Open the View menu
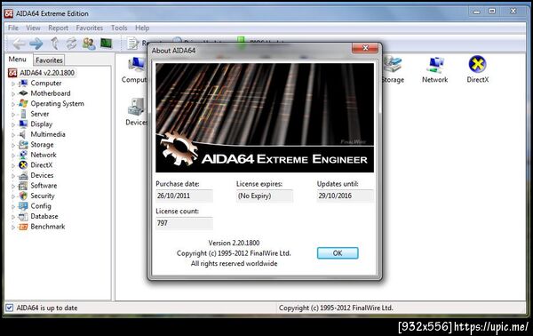Image resolution: width=533 pixels, height=336 pixels. (x=33, y=28)
